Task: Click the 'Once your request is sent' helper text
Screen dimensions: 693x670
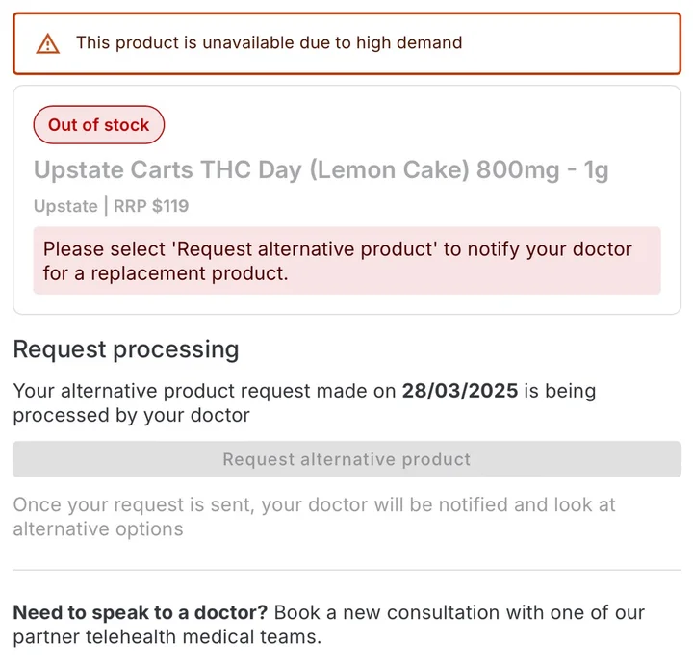Action: pos(314,504)
